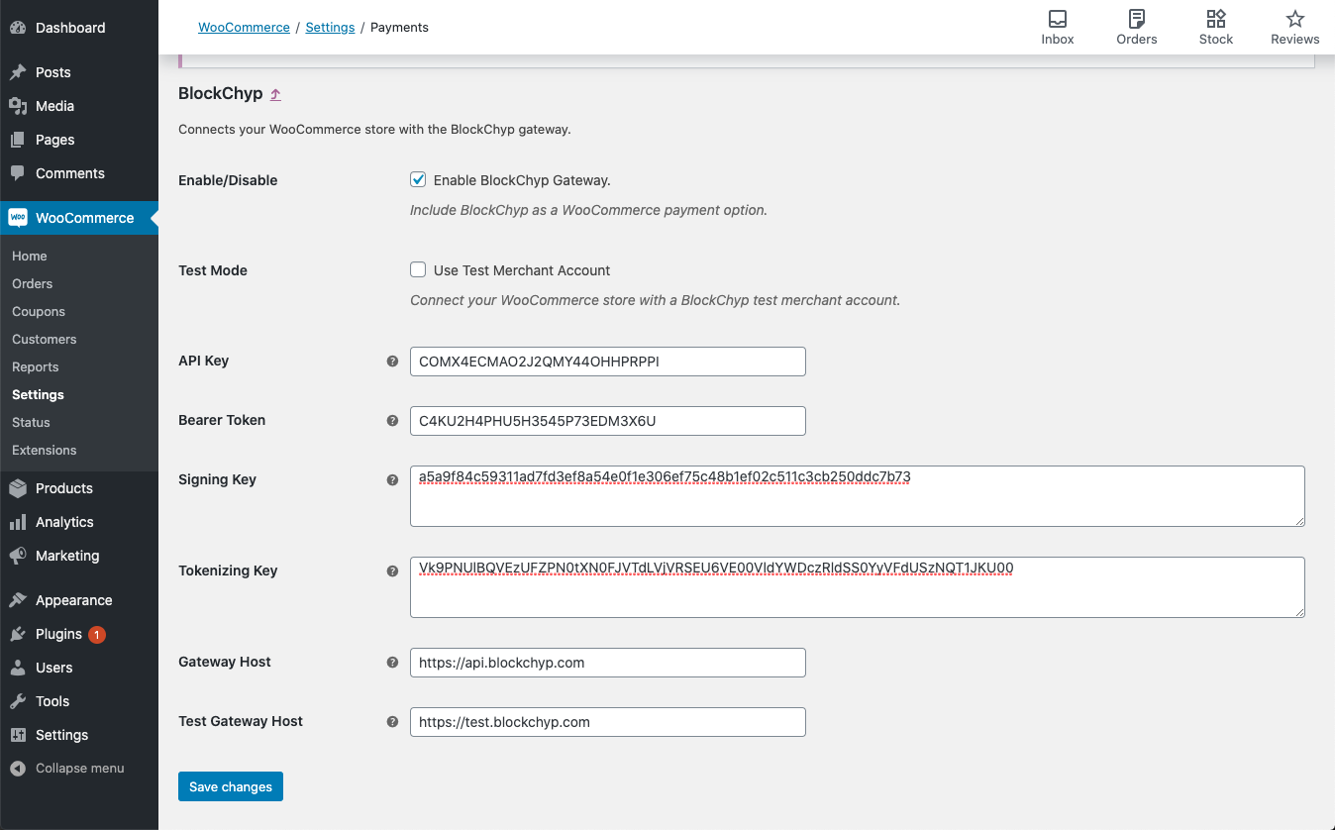
Task: Click the Products box icon
Action: click(18, 488)
